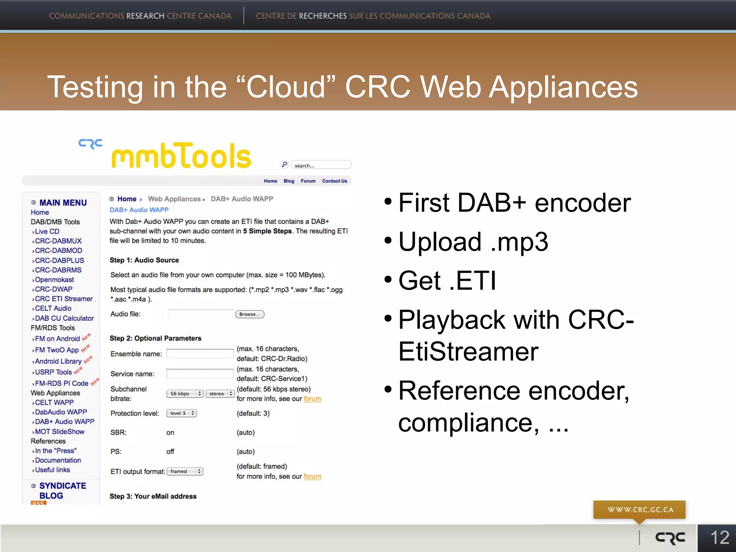The width and height of the screenshot is (736, 552).
Task: Click the FM/RDS Tools section label
Action: coord(52,328)
